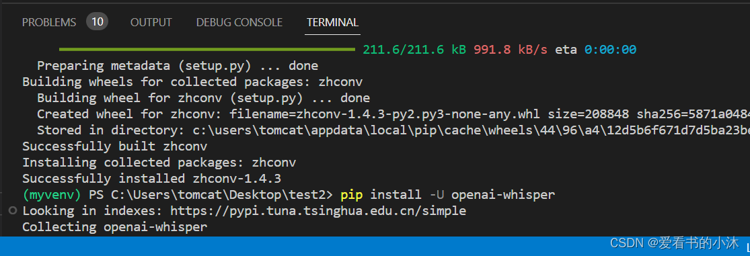This screenshot has height=256, width=750.
Task: Open the OUTPUT tab
Action: (151, 22)
